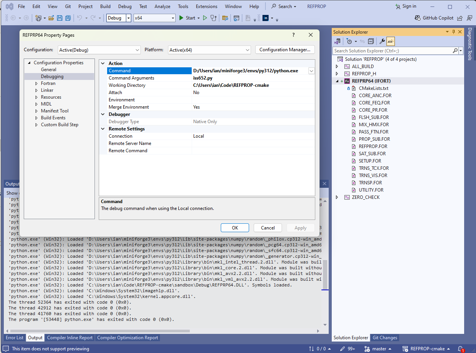Click the Cancel button
Screen dimensions: 476x353
click(268, 228)
